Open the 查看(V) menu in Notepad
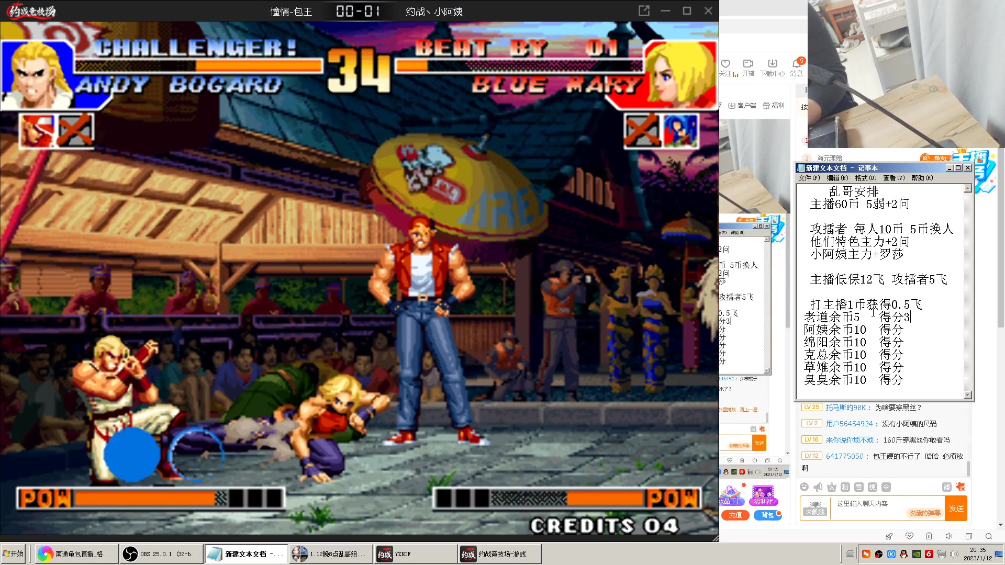 (894, 178)
